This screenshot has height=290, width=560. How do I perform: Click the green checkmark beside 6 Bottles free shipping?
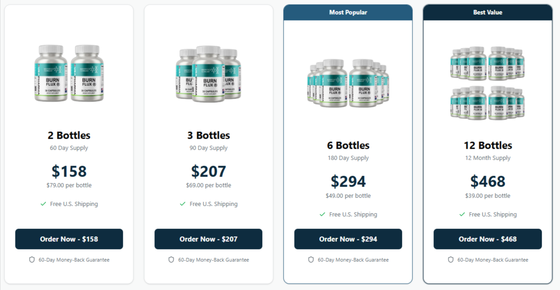(322, 214)
